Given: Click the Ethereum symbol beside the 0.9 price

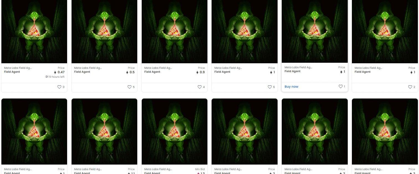Looking at the screenshot, I should point(197,72).
